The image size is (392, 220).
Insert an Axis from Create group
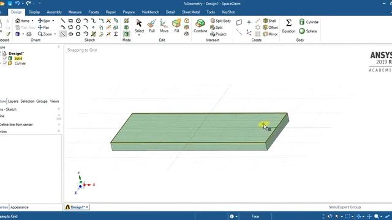pyautogui.click(x=239, y=32)
